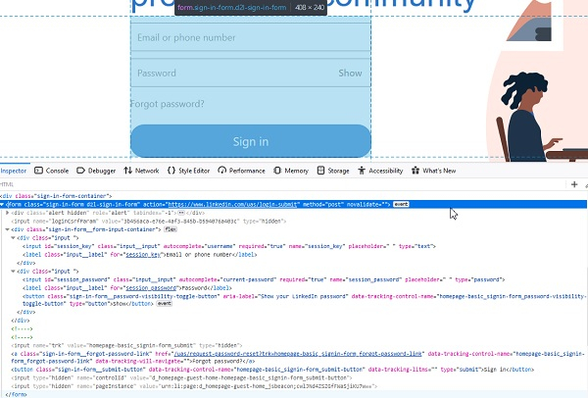Click the ellipsis badge in the alert div
This screenshot has width=588, height=398.
[181, 213]
